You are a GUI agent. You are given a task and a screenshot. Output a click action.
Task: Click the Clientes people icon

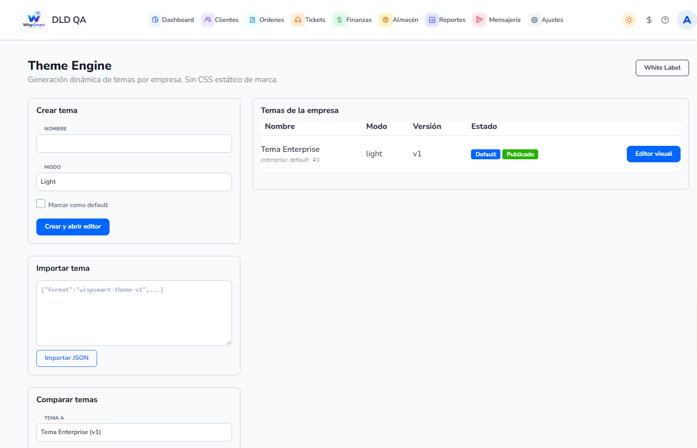coord(208,20)
